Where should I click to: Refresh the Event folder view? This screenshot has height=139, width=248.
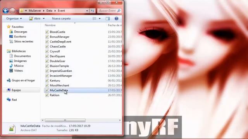tap(93, 11)
